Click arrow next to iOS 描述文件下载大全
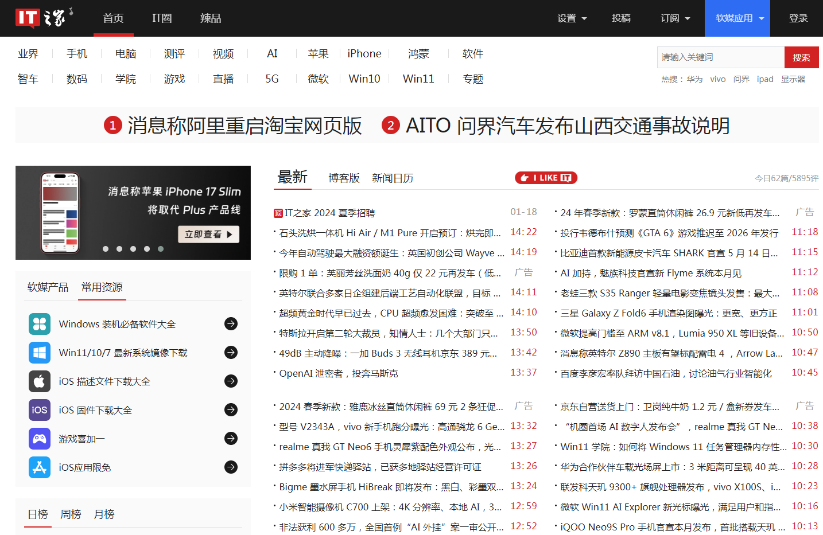823x535 pixels. click(x=231, y=381)
